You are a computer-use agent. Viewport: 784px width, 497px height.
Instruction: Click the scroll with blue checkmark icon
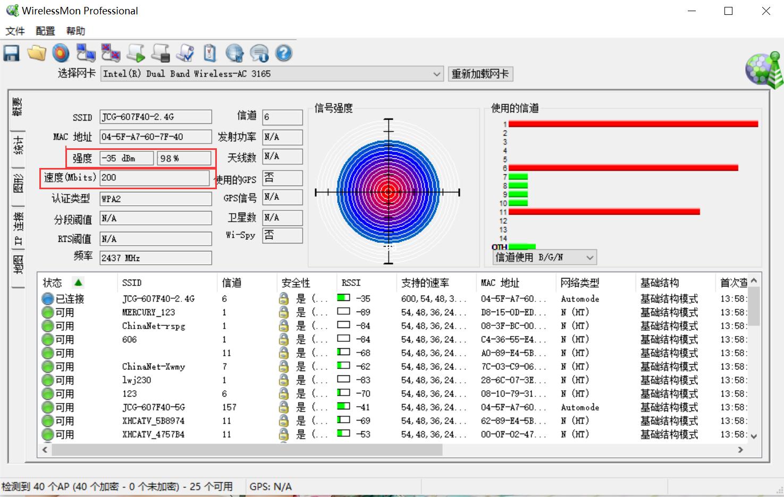[x=186, y=53]
